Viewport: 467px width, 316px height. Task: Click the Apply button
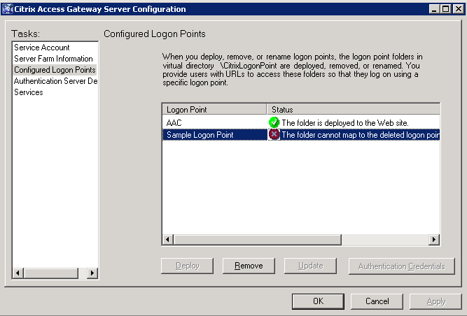(x=435, y=301)
